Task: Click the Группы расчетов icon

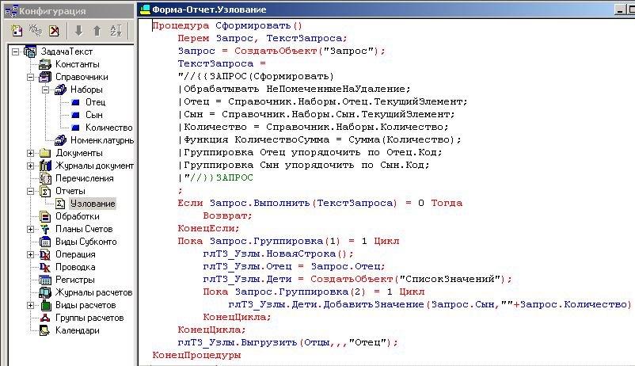Action: [45, 318]
